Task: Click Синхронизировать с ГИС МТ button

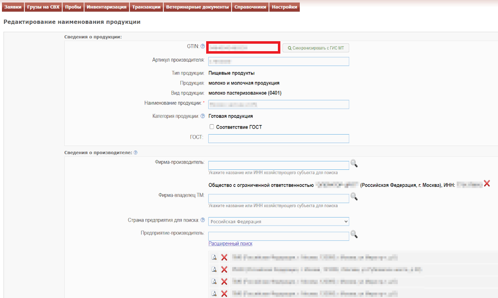Action: click(316, 48)
